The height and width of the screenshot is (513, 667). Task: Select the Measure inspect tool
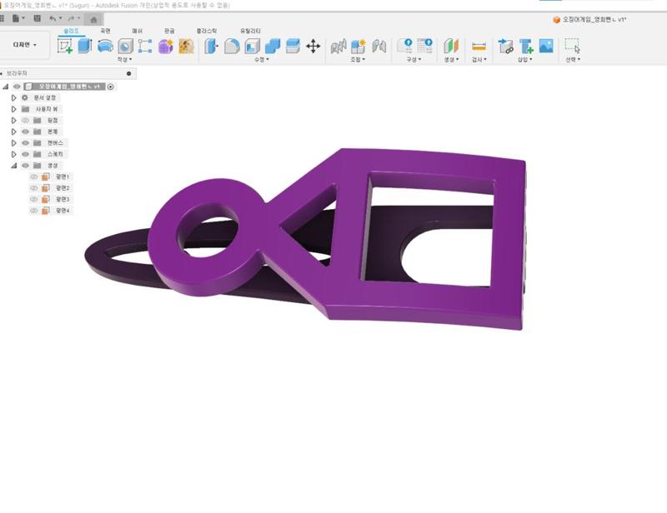pos(479,46)
